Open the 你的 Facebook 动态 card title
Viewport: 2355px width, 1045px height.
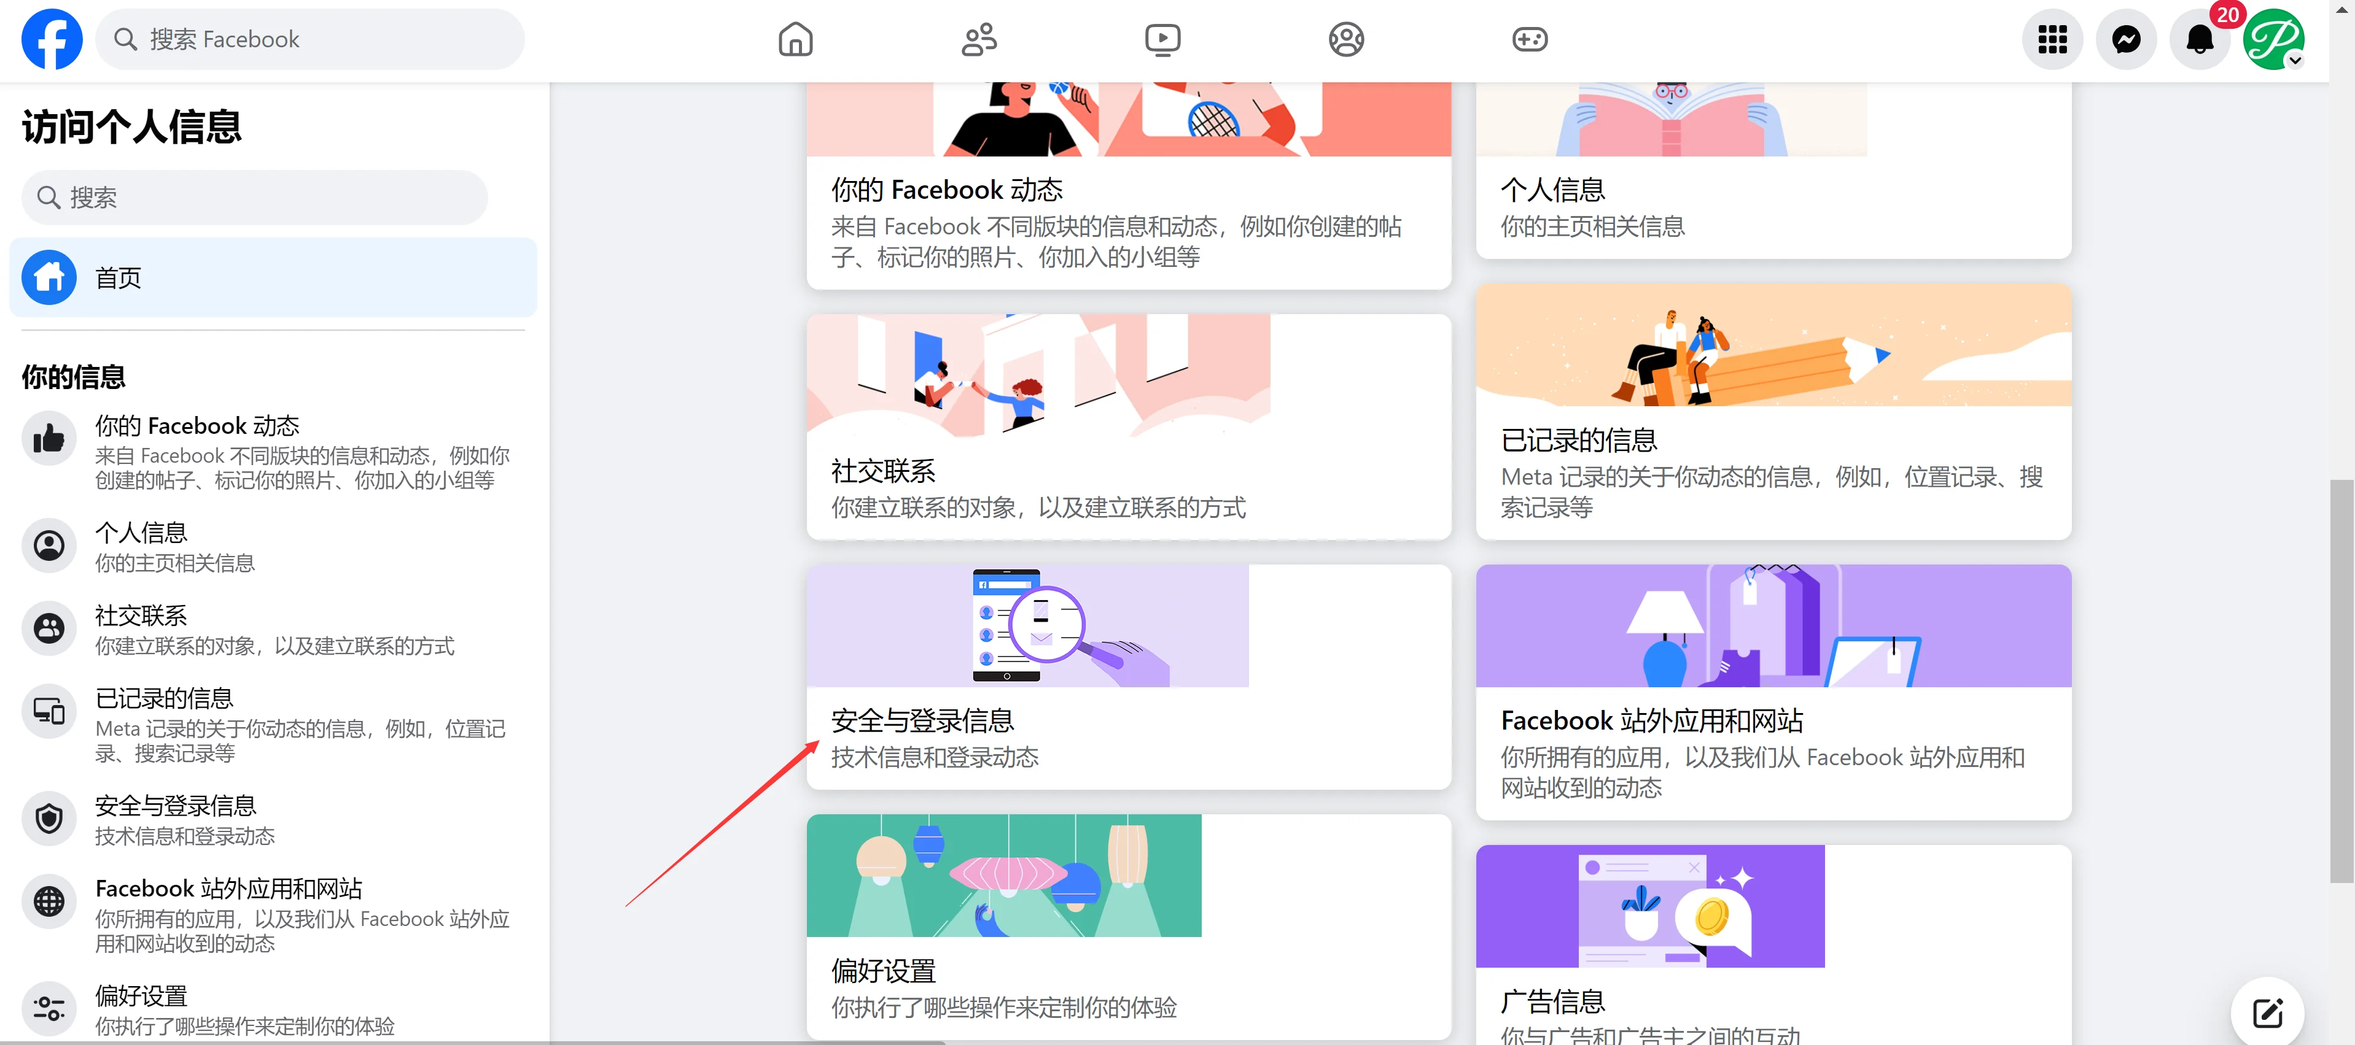coord(947,190)
